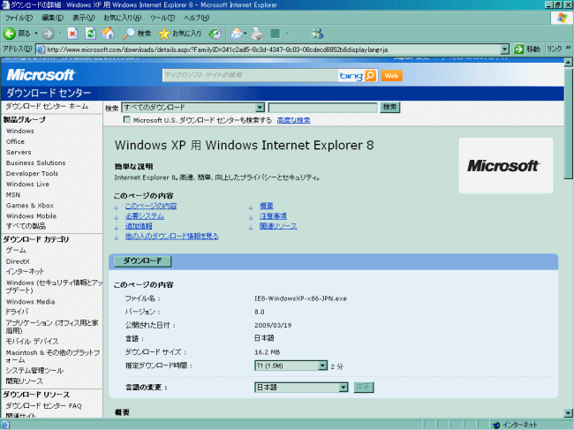This screenshot has width=574, height=430.
Task: Open 他の人のダウンロード情報を見る link
Action: (x=171, y=237)
